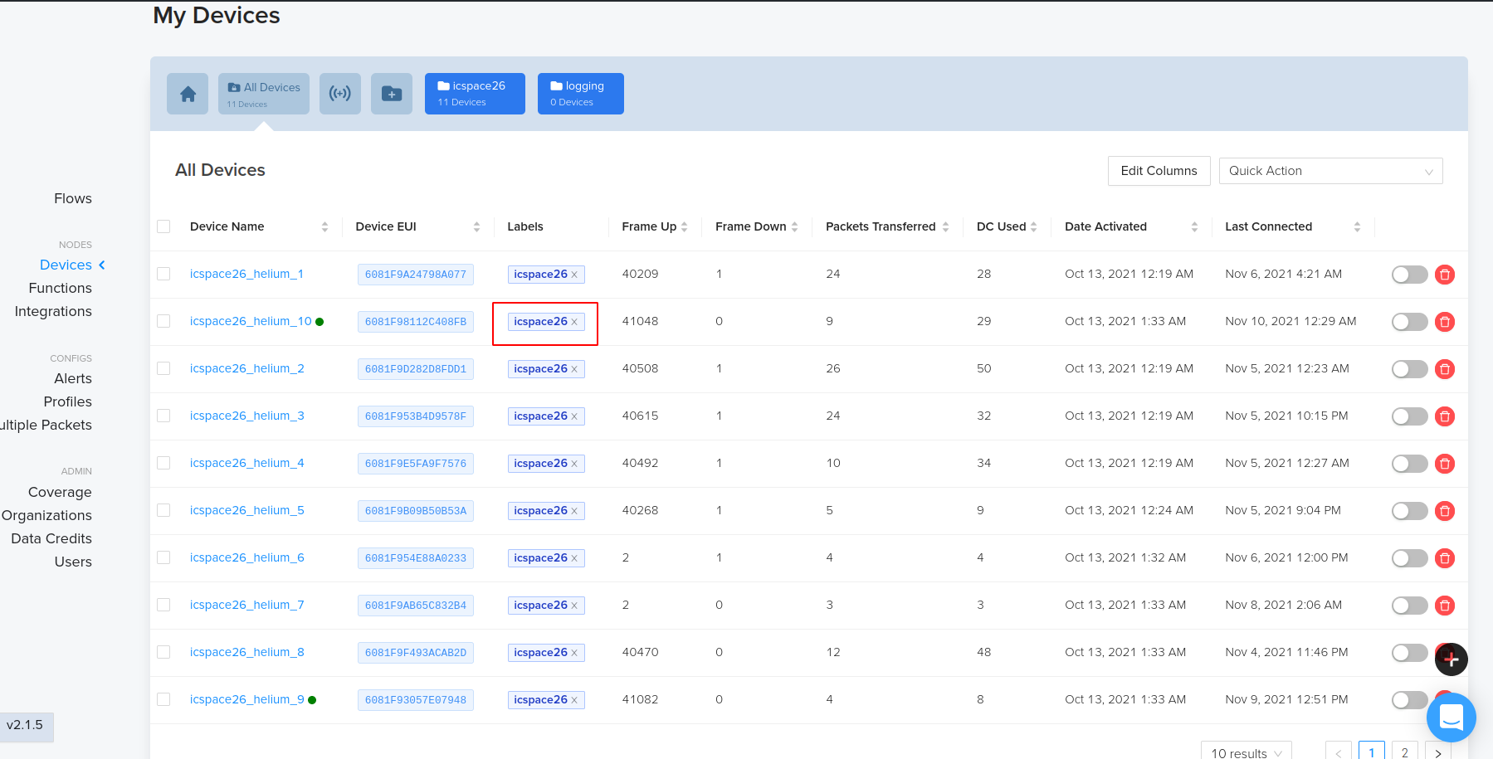Sort by Device Name column arrows
Screen dimensions: 1493x759
click(324, 226)
